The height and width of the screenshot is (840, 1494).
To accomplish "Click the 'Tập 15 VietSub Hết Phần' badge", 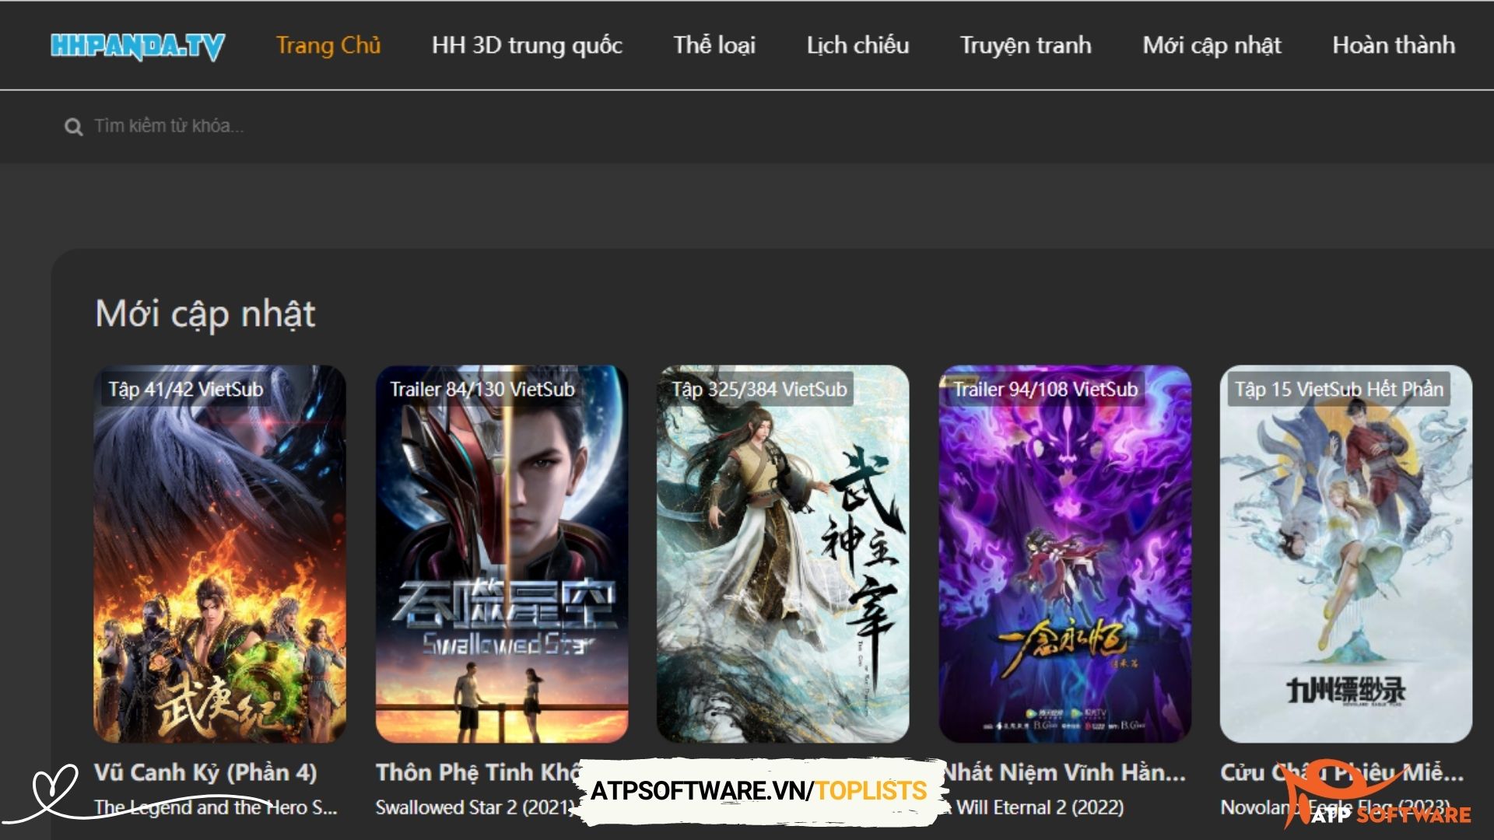I will tap(1339, 389).
